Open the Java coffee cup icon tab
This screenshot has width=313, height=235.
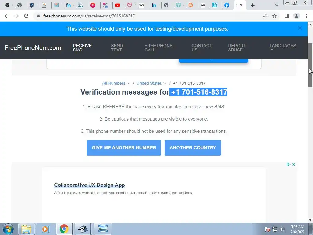pos(44,5)
